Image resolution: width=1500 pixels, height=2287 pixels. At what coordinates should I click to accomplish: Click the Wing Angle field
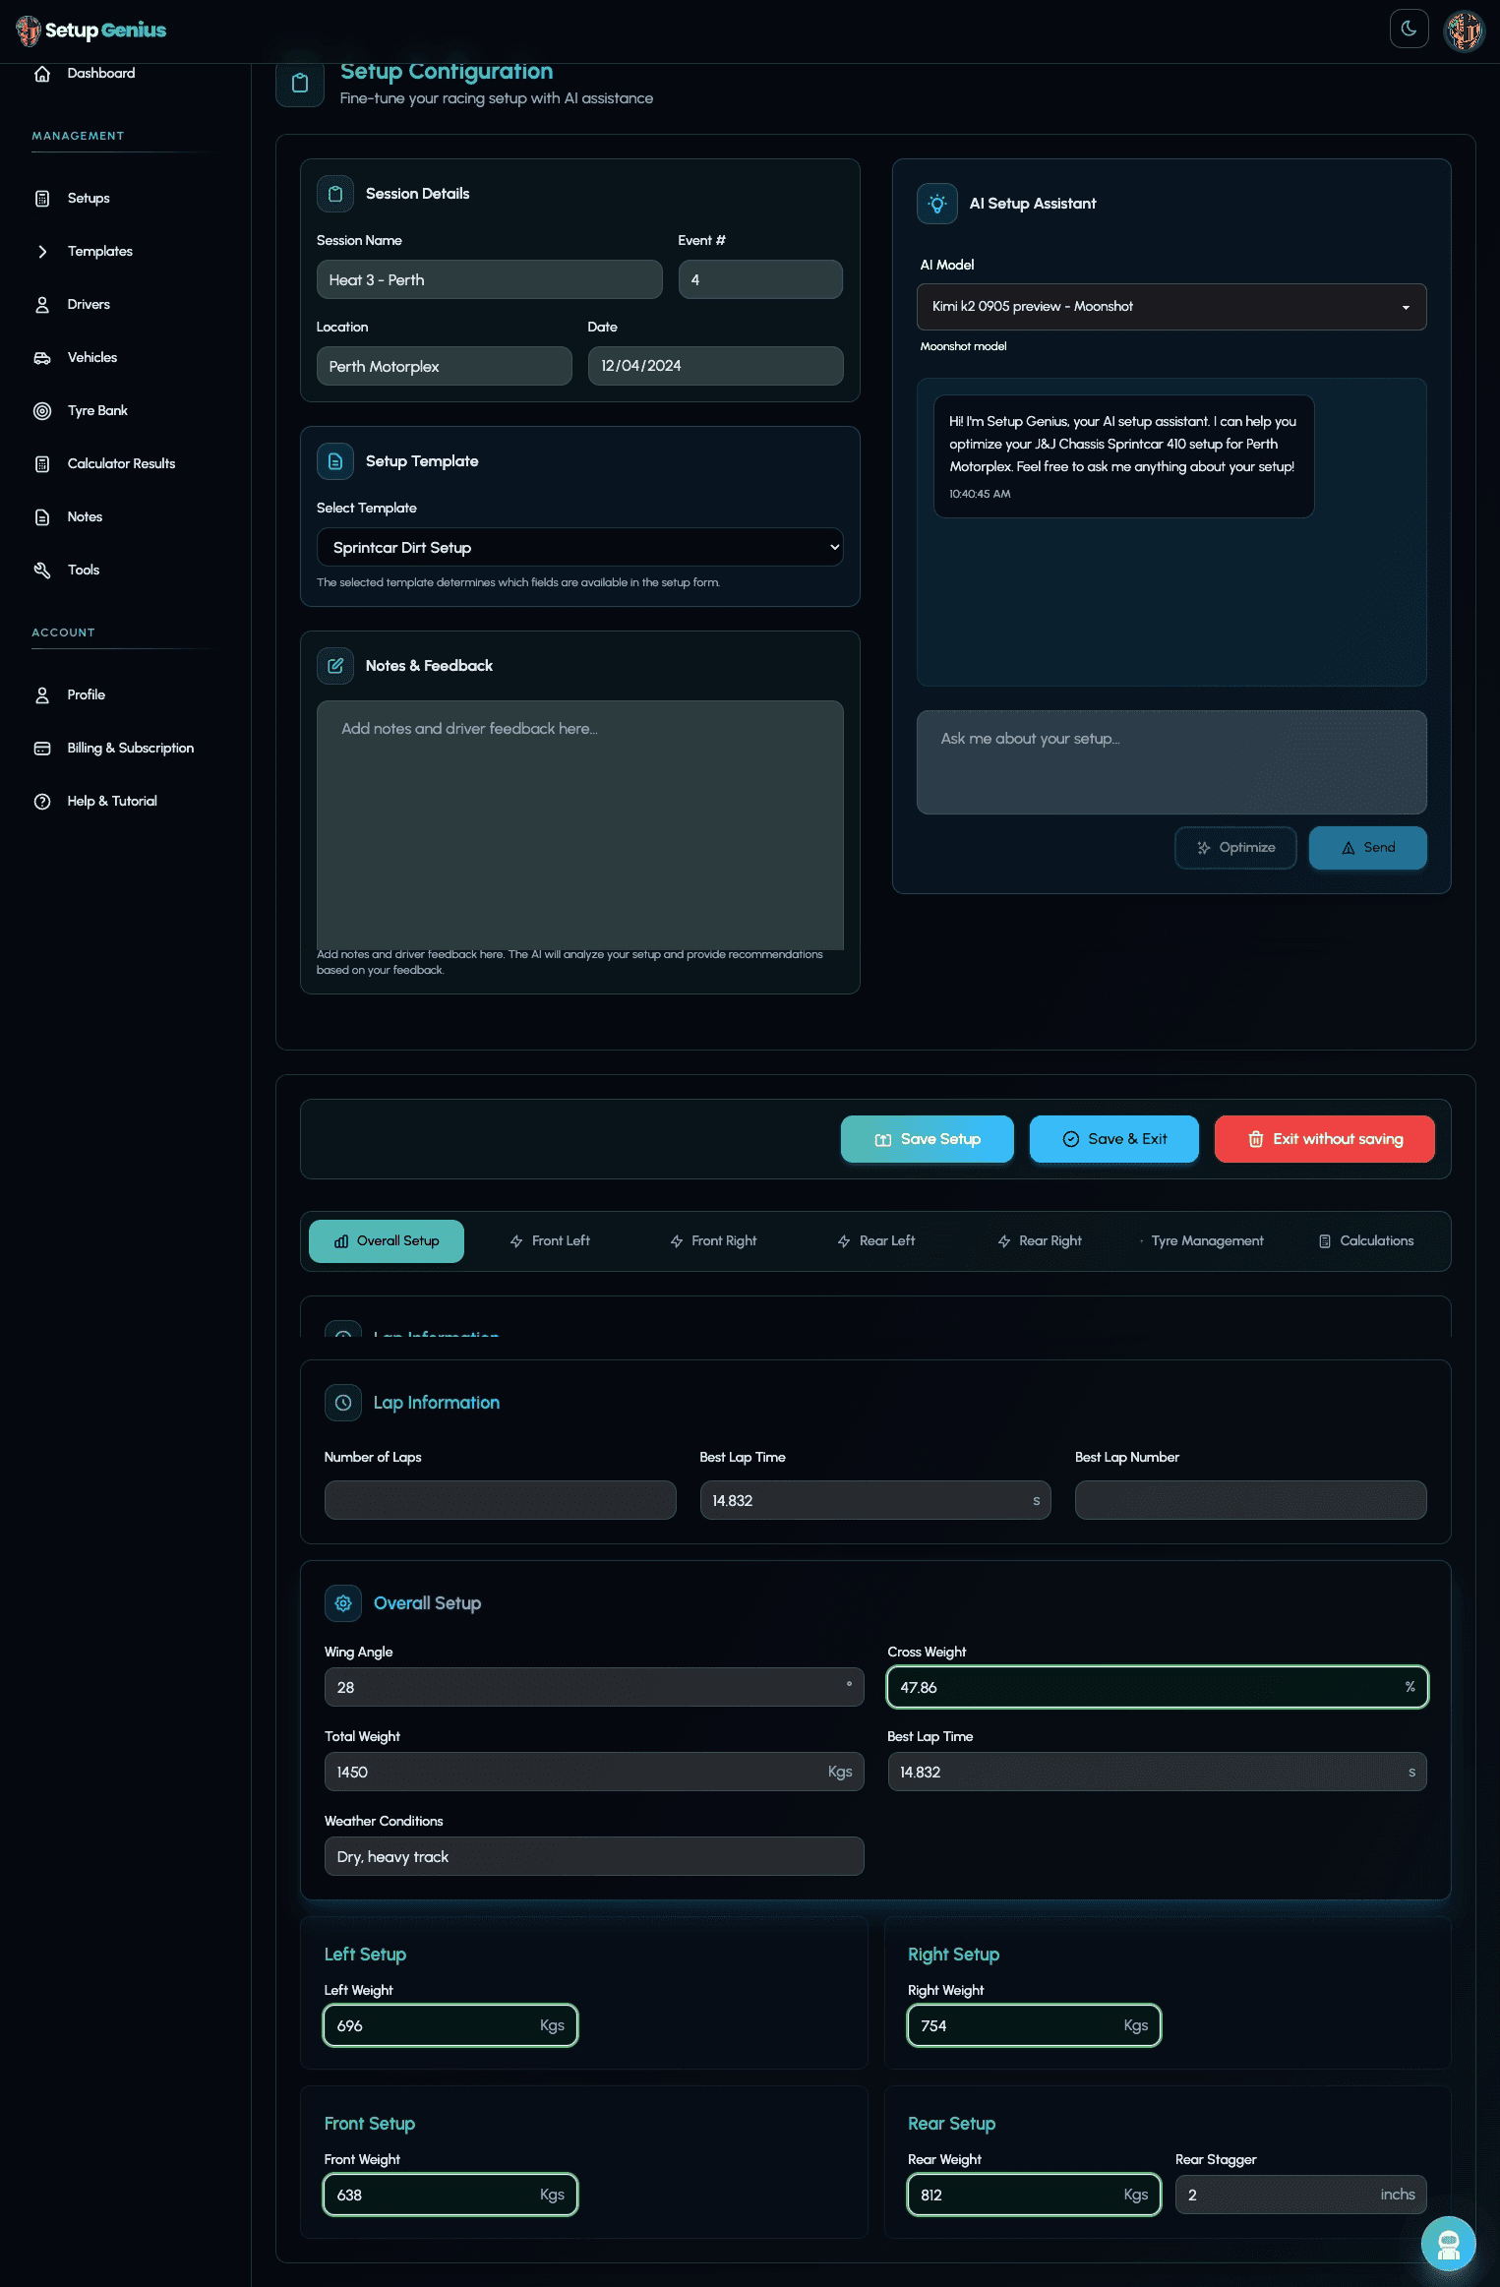594,1687
